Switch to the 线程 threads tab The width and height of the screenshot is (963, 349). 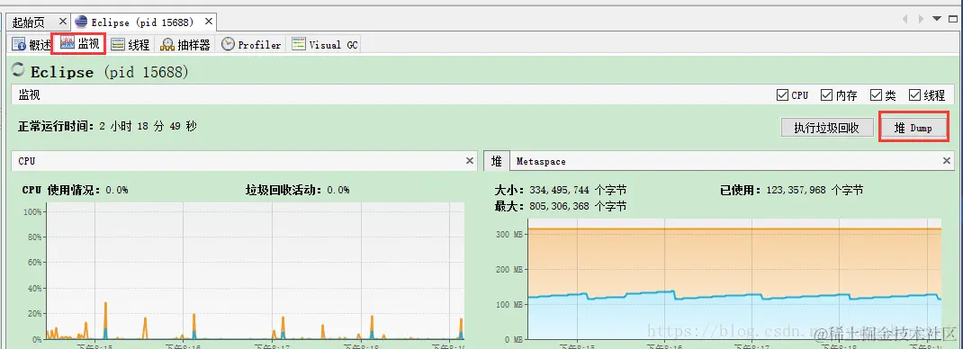click(x=130, y=45)
